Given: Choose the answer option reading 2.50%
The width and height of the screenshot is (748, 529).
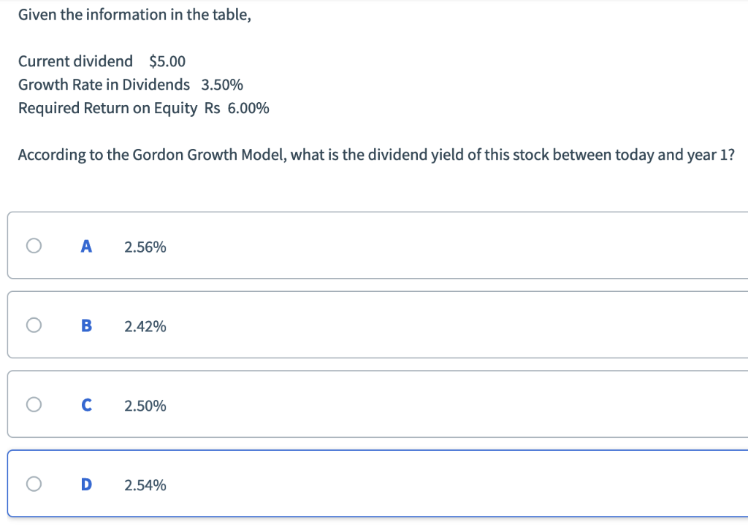Looking at the screenshot, I should pyautogui.click(x=145, y=405).
